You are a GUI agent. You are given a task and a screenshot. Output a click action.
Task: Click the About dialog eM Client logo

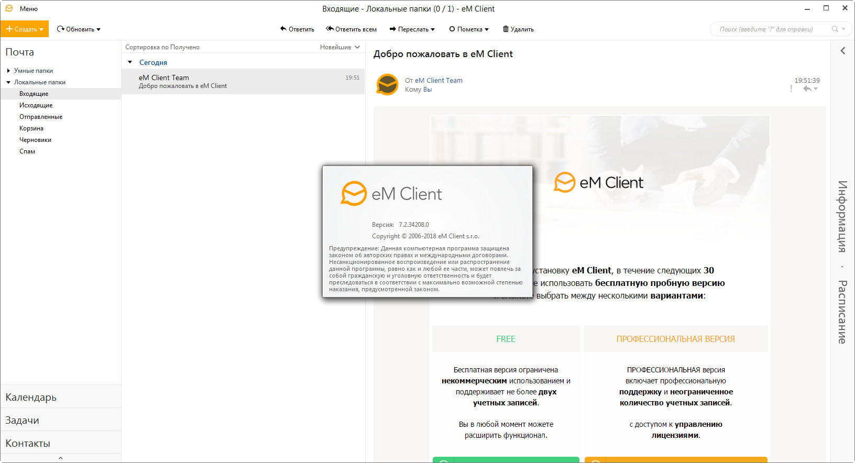[x=391, y=194]
